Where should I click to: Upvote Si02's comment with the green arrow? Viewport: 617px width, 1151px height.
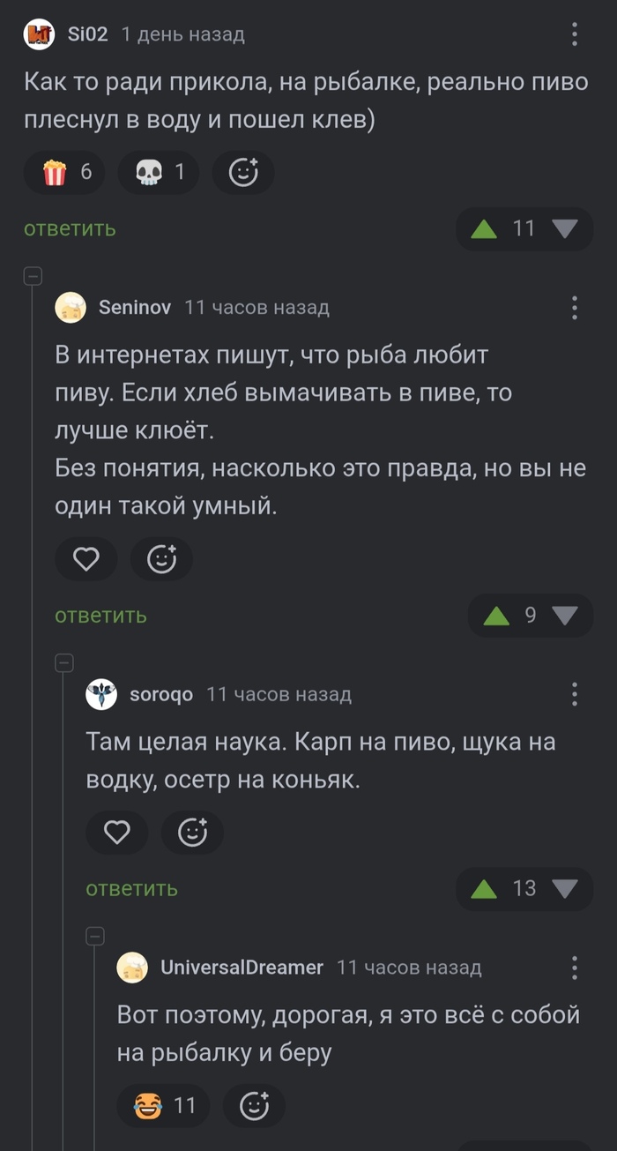(494, 228)
